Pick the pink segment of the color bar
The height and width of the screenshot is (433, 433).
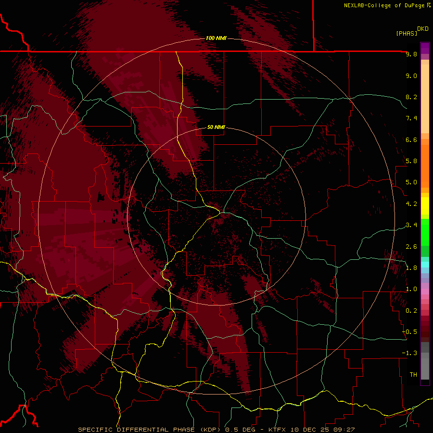tap(425, 291)
